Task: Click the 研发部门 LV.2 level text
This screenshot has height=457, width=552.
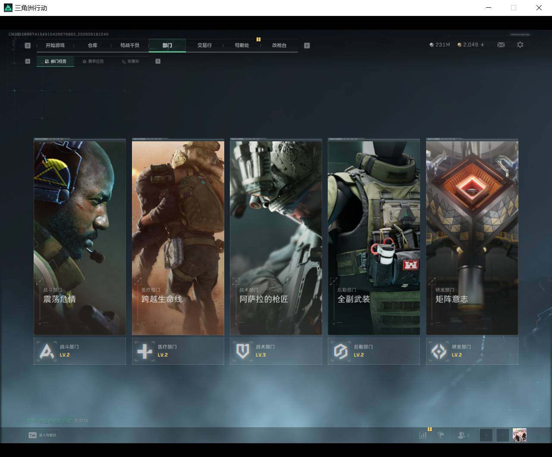Action: click(457, 355)
